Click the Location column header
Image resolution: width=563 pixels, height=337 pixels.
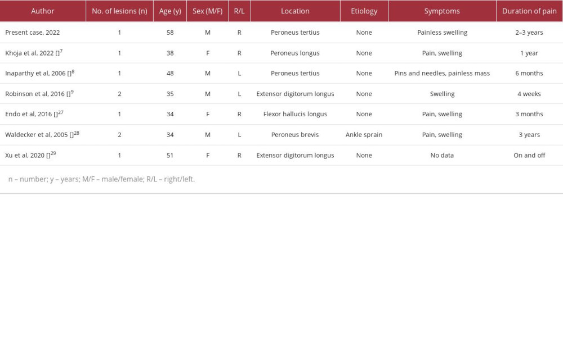pos(295,11)
